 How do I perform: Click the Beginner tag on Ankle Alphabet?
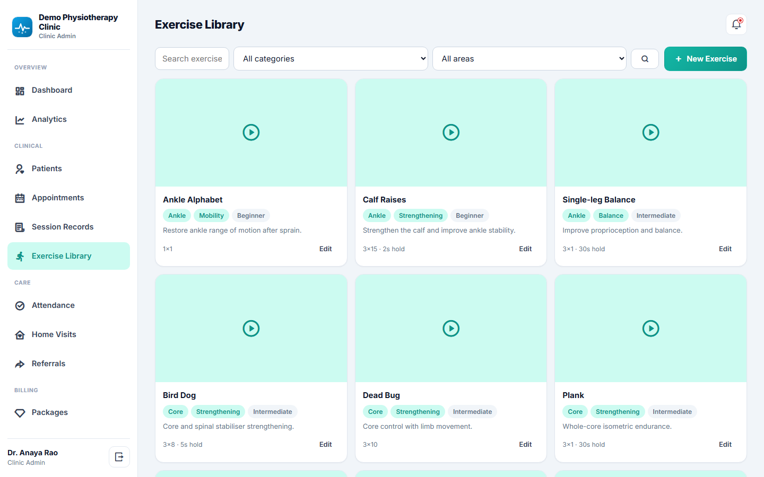click(251, 216)
